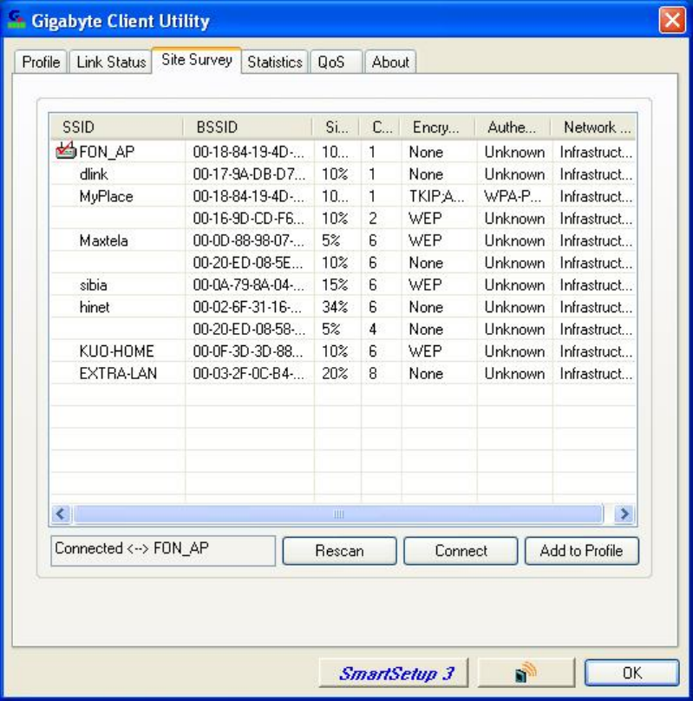Sort by the SSID column header
The width and height of the screenshot is (693, 701).
(116, 127)
